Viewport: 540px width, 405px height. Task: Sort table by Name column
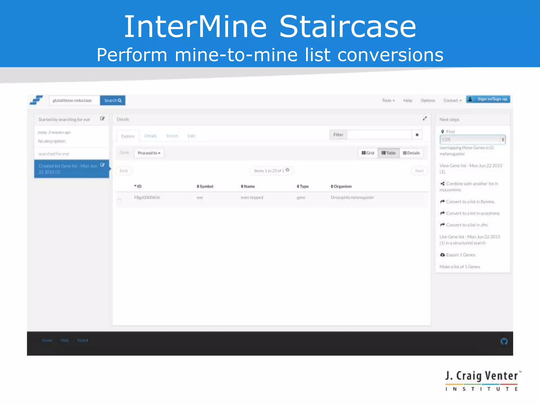pyautogui.click(x=248, y=186)
